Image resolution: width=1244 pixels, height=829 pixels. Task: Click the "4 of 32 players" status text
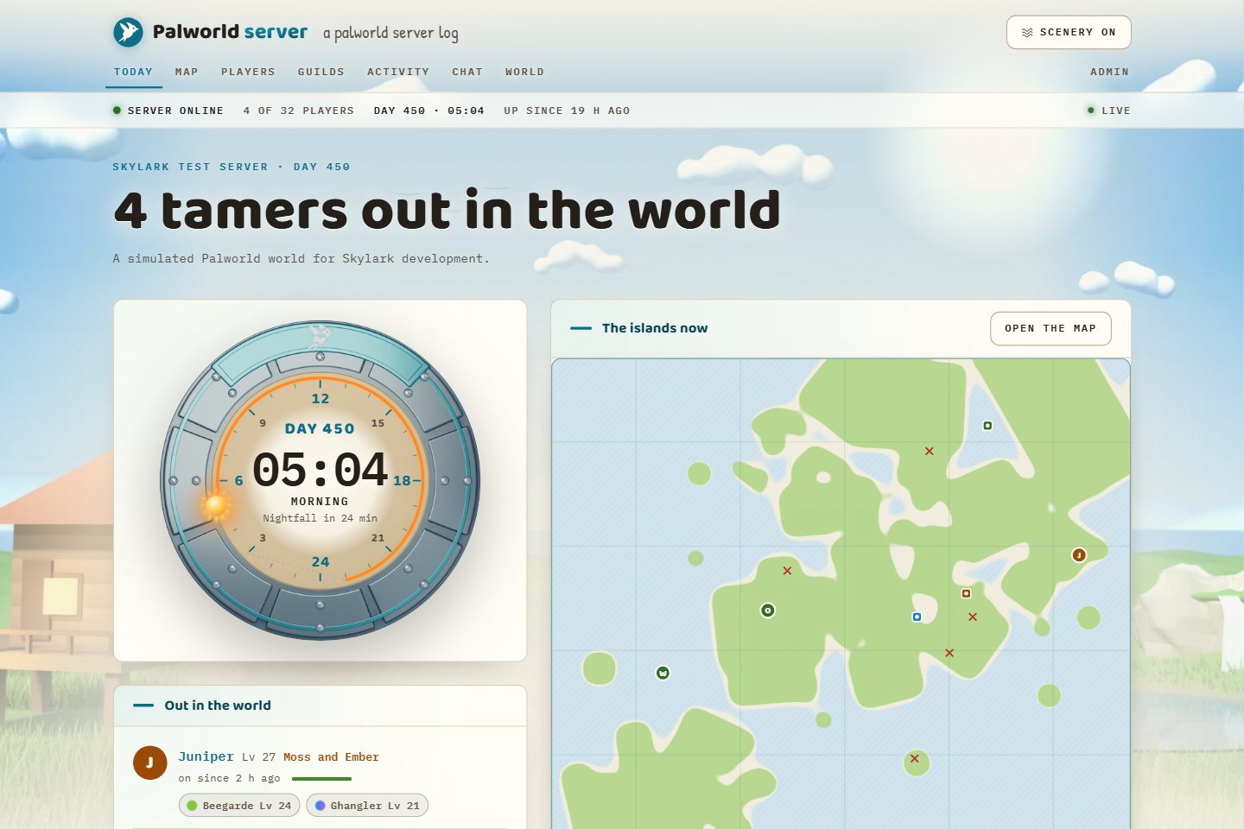tap(299, 111)
